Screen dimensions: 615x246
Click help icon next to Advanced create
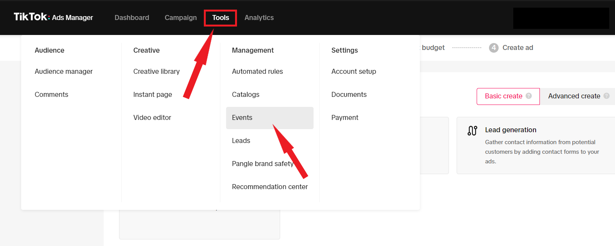(606, 96)
